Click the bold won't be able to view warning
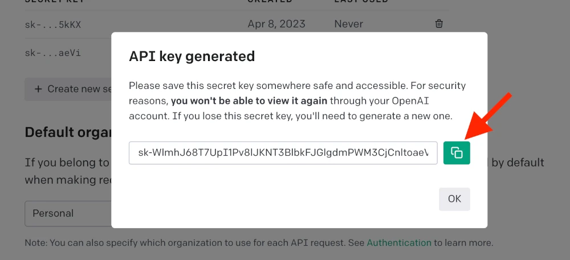 (248, 101)
